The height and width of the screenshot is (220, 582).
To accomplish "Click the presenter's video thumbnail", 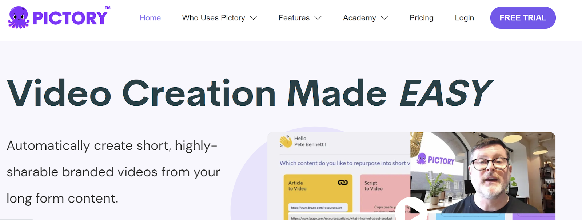I will click(x=483, y=173).
